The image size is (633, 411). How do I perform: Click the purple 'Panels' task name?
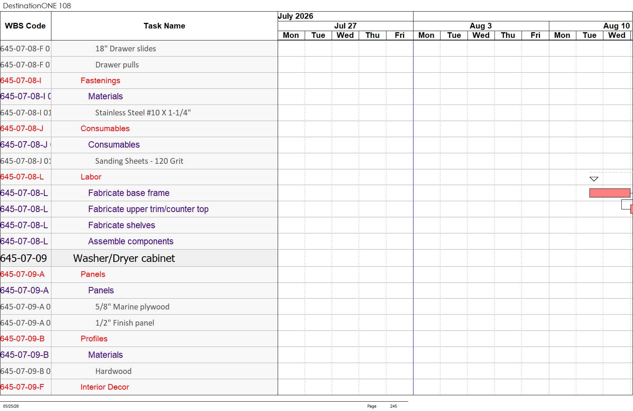(x=101, y=290)
